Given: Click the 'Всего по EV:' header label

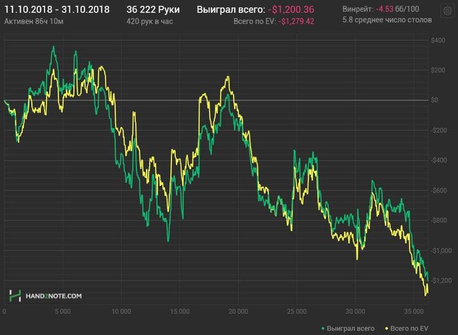Looking at the screenshot, I should [255, 22].
